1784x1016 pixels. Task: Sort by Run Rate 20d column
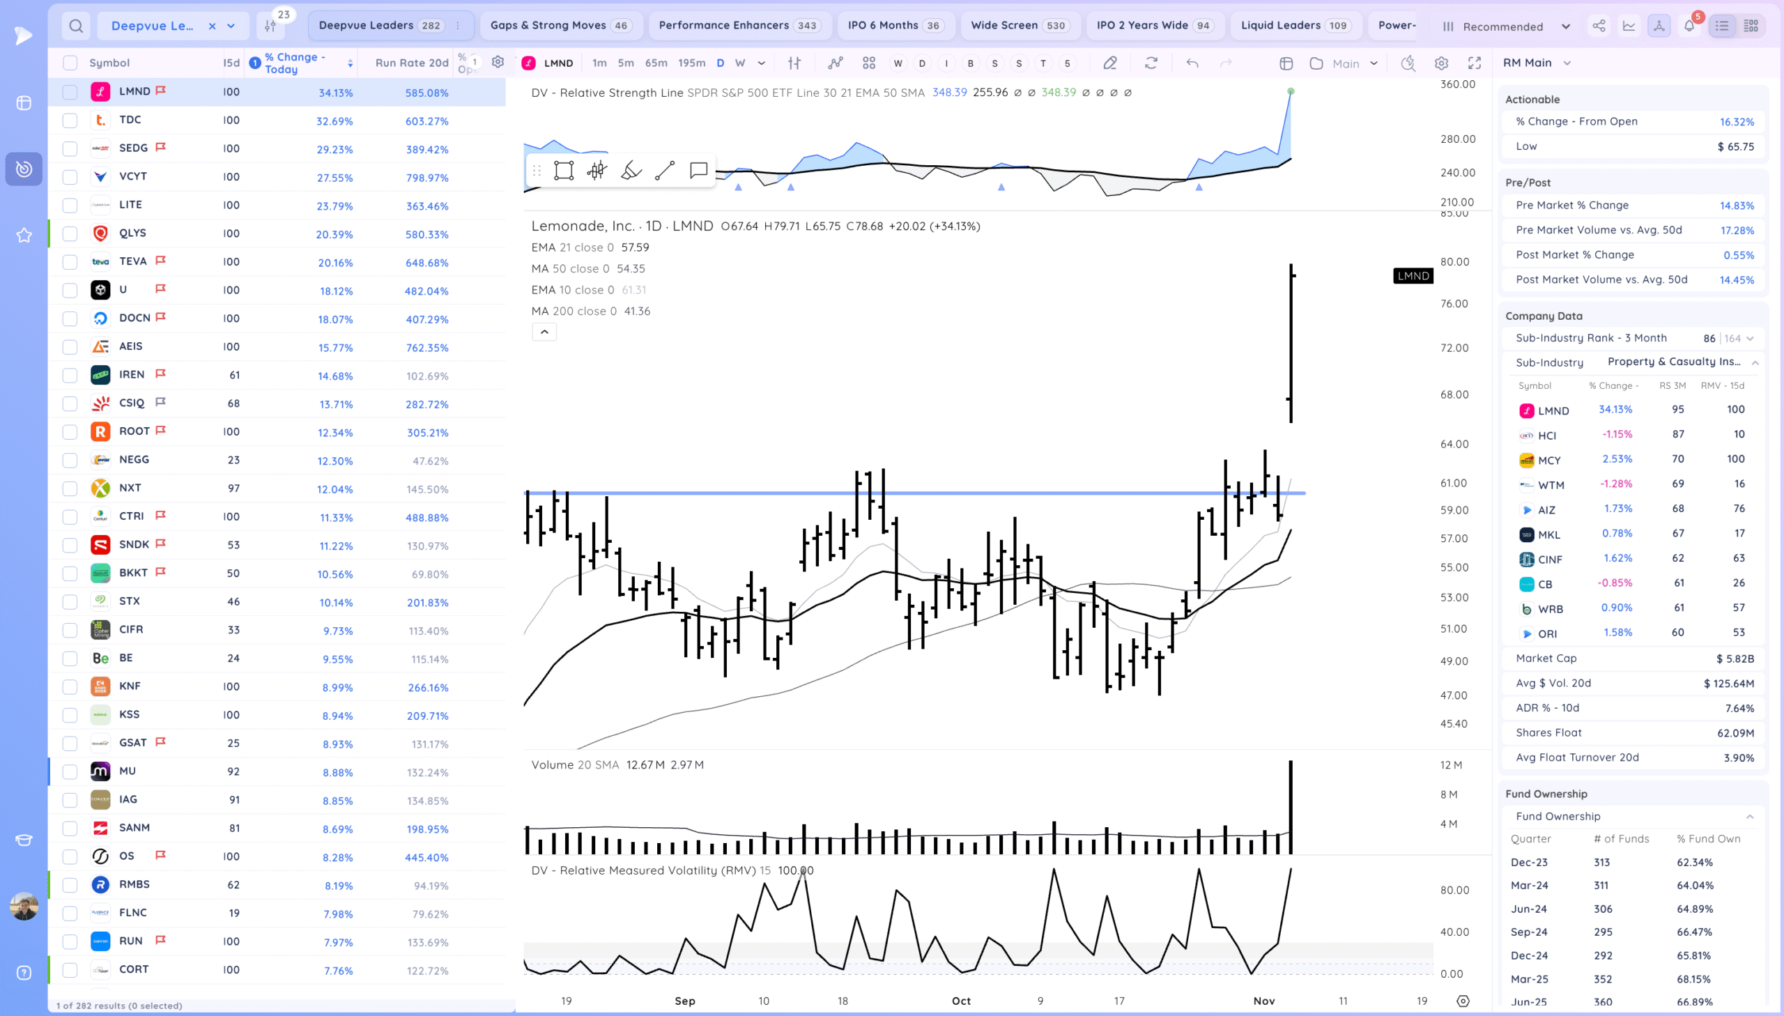[x=411, y=63]
